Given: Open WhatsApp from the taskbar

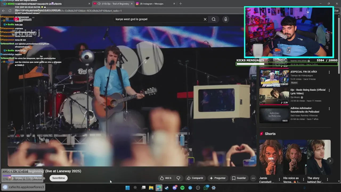Looking at the screenshot, I should tap(206, 188).
